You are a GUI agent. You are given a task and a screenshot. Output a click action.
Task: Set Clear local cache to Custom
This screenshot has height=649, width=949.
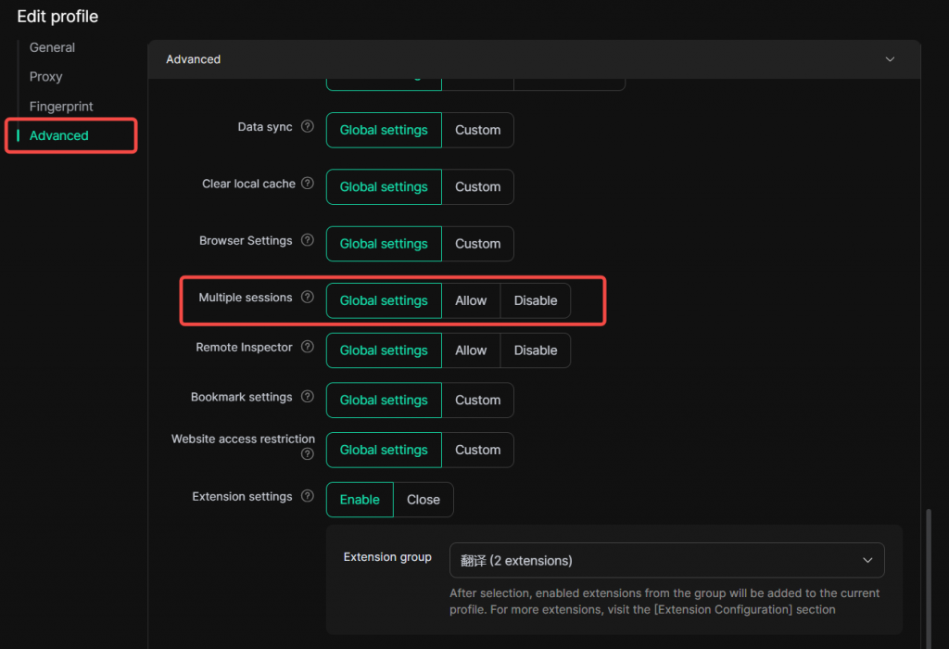coord(477,187)
